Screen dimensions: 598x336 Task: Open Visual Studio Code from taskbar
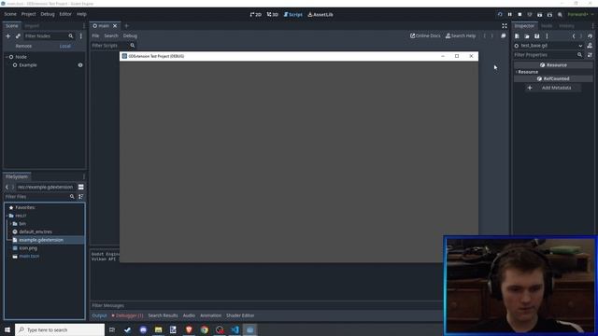click(235, 329)
